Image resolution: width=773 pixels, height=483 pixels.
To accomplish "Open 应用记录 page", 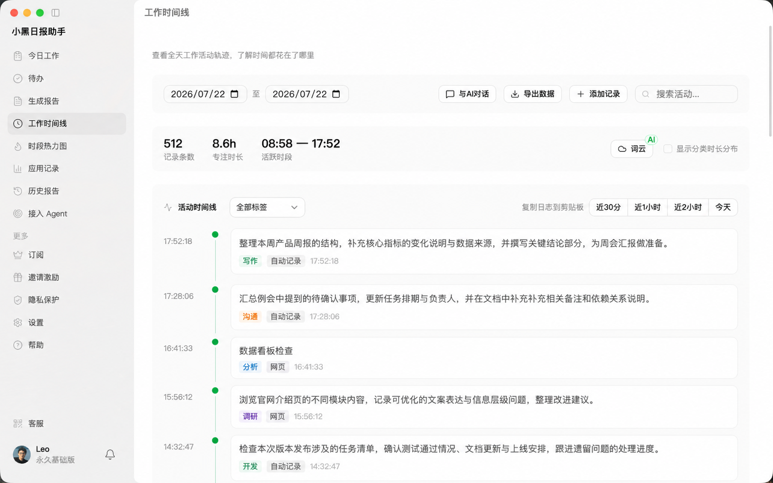I will click(67, 168).
